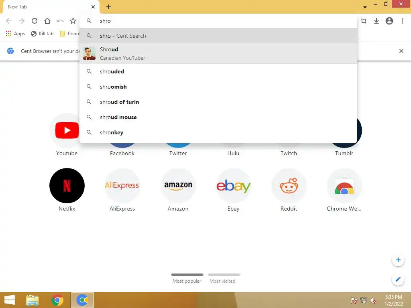Switch to the Most popular tab
Image resolution: width=411 pixels, height=308 pixels.
point(187,279)
